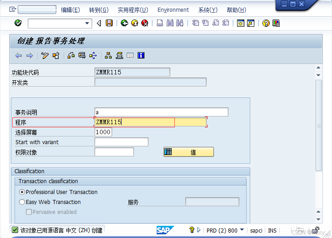The image size is (332, 238).
Task: Click the Where-Used List icon
Action: (93, 55)
